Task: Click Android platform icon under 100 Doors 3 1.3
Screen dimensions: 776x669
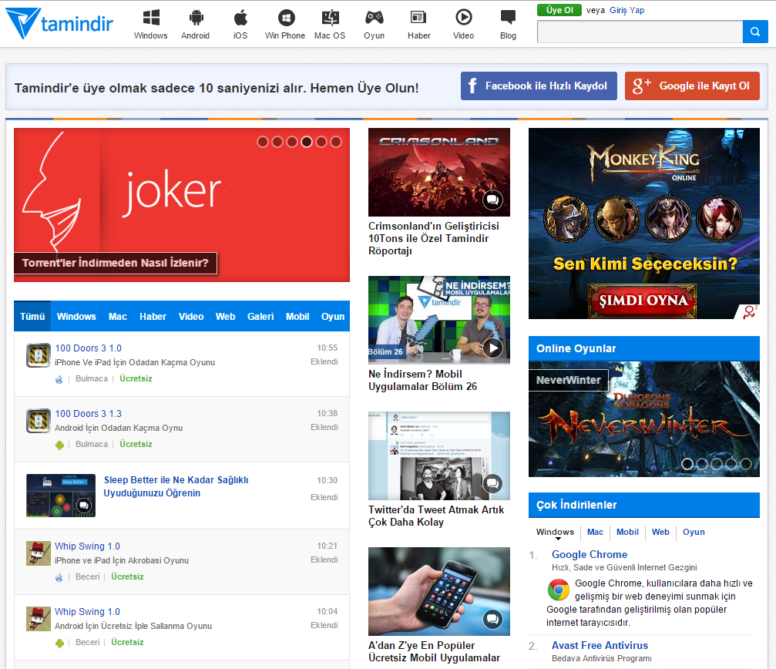Action: [x=59, y=445]
